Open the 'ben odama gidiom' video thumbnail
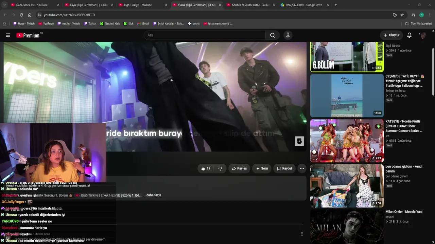The image size is (435, 244). (347, 186)
